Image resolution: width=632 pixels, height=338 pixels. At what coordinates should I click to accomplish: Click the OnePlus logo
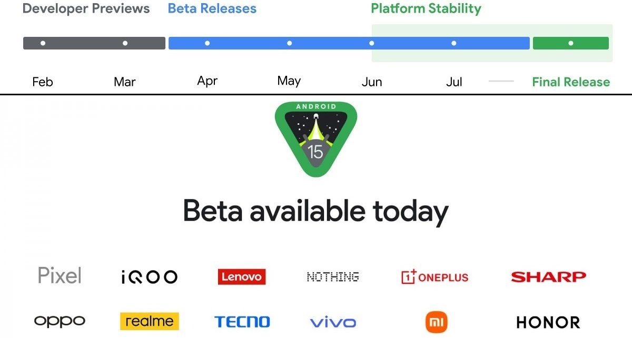pos(434,277)
